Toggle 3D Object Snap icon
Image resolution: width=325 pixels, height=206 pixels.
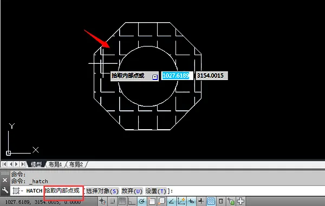click(161, 201)
